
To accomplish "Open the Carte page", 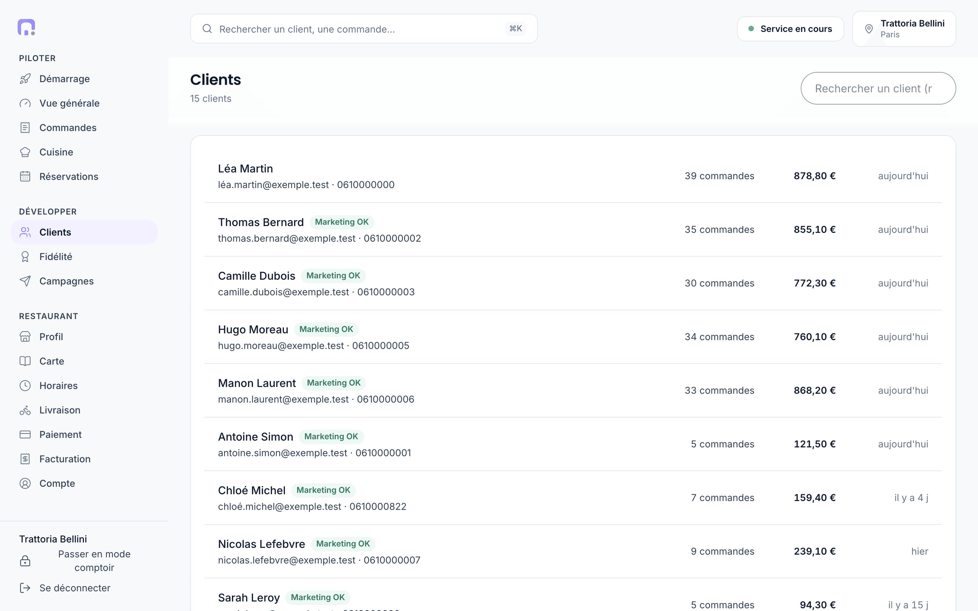I will click(84, 361).
